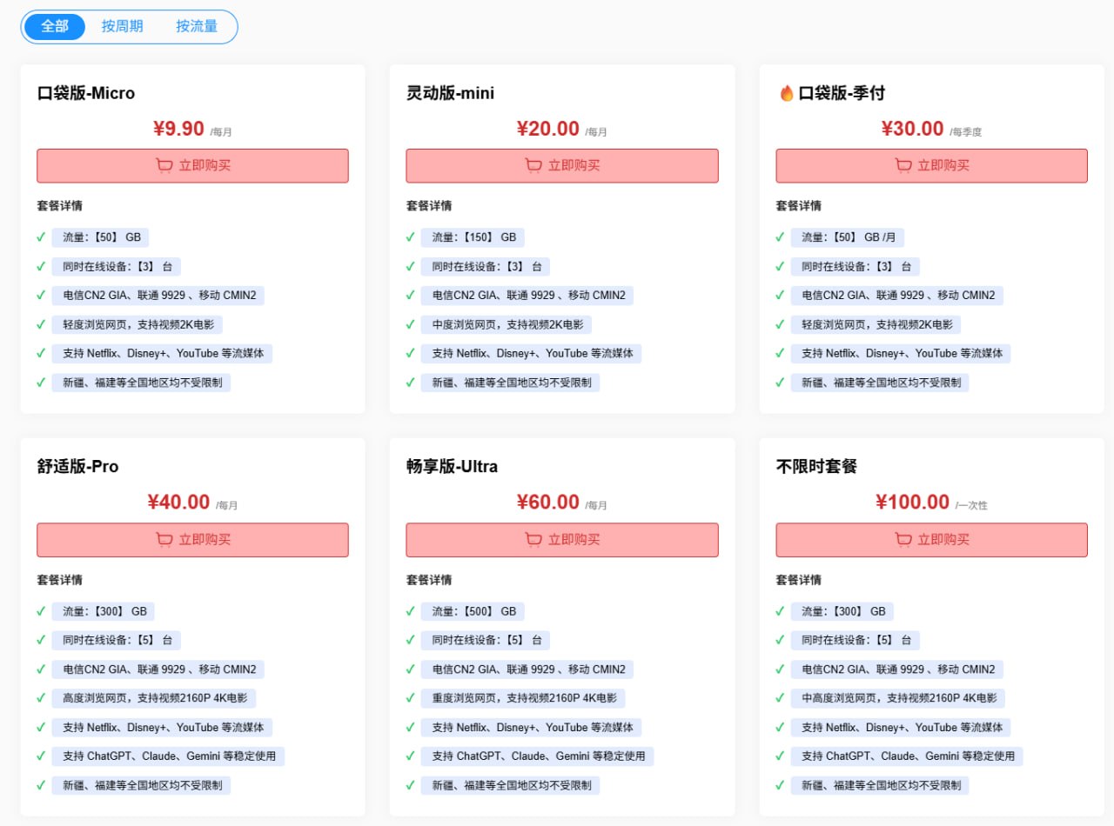1114x826 pixels.
Task: Click the 流量:【500】GB tag
Action: (473, 611)
